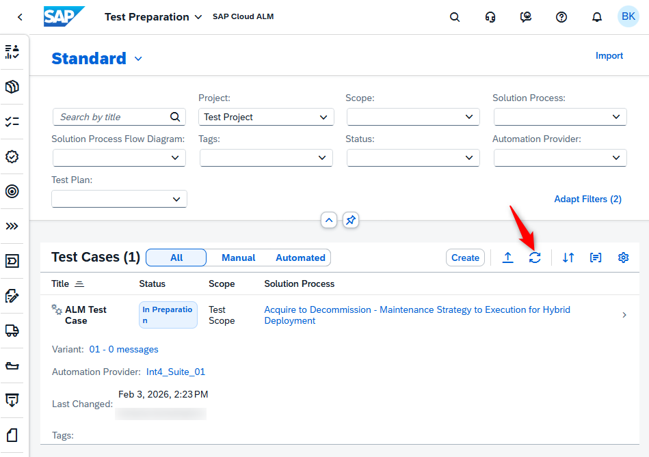Click the SAP Cloud ALM product title

[243, 16]
